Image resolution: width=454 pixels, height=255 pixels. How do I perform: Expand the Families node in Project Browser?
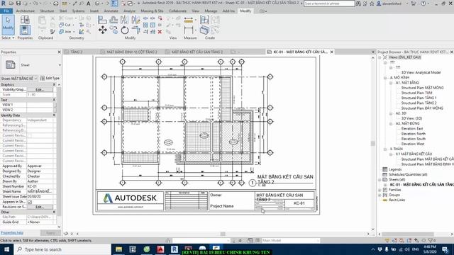click(x=380, y=190)
